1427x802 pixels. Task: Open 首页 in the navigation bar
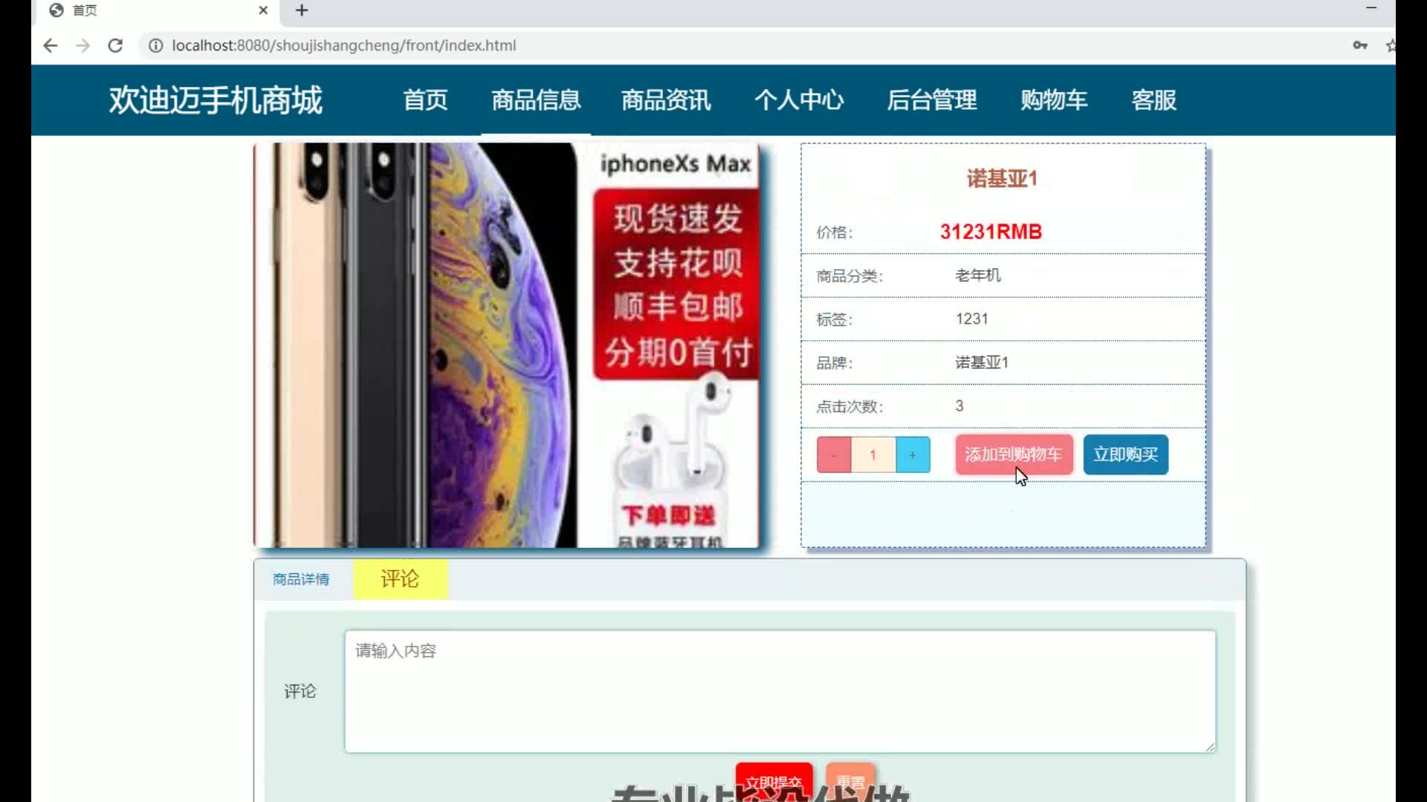tap(425, 100)
